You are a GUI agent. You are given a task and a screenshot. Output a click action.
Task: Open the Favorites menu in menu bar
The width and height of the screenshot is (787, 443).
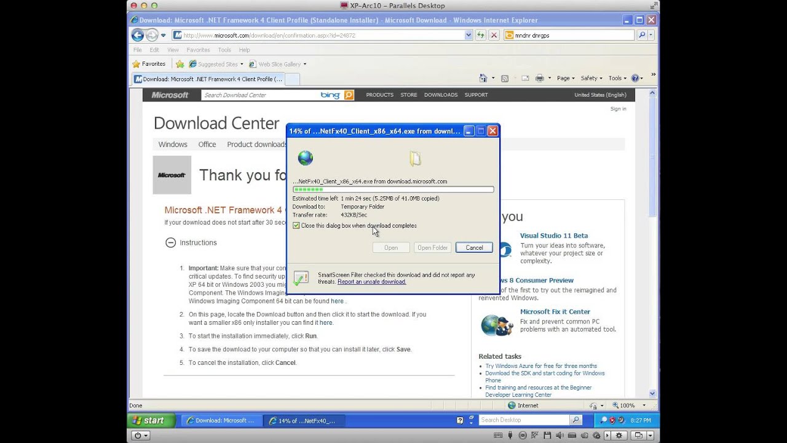[x=198, y=50]
